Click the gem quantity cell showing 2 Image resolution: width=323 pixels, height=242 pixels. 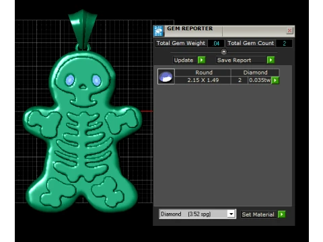(240, 80)
